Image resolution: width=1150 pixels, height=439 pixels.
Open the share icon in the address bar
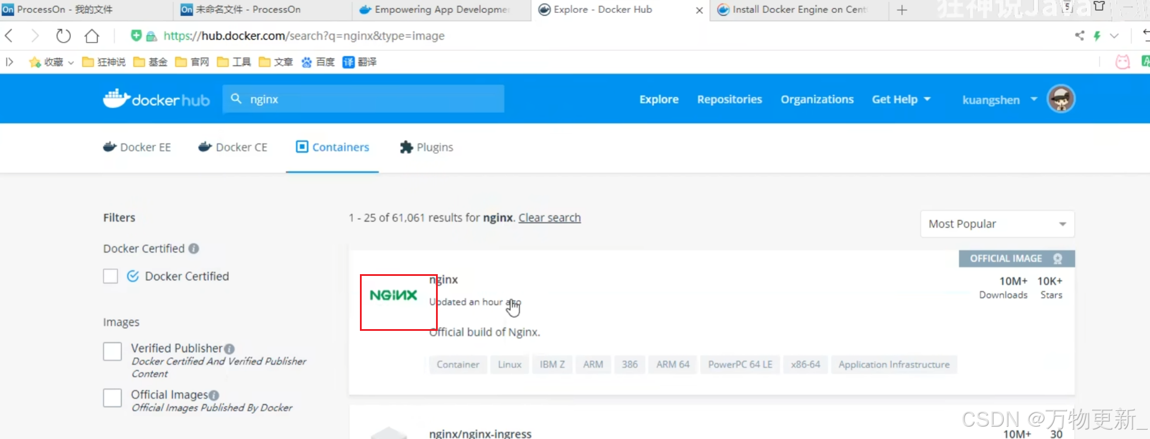click(x=1079, y=36)
